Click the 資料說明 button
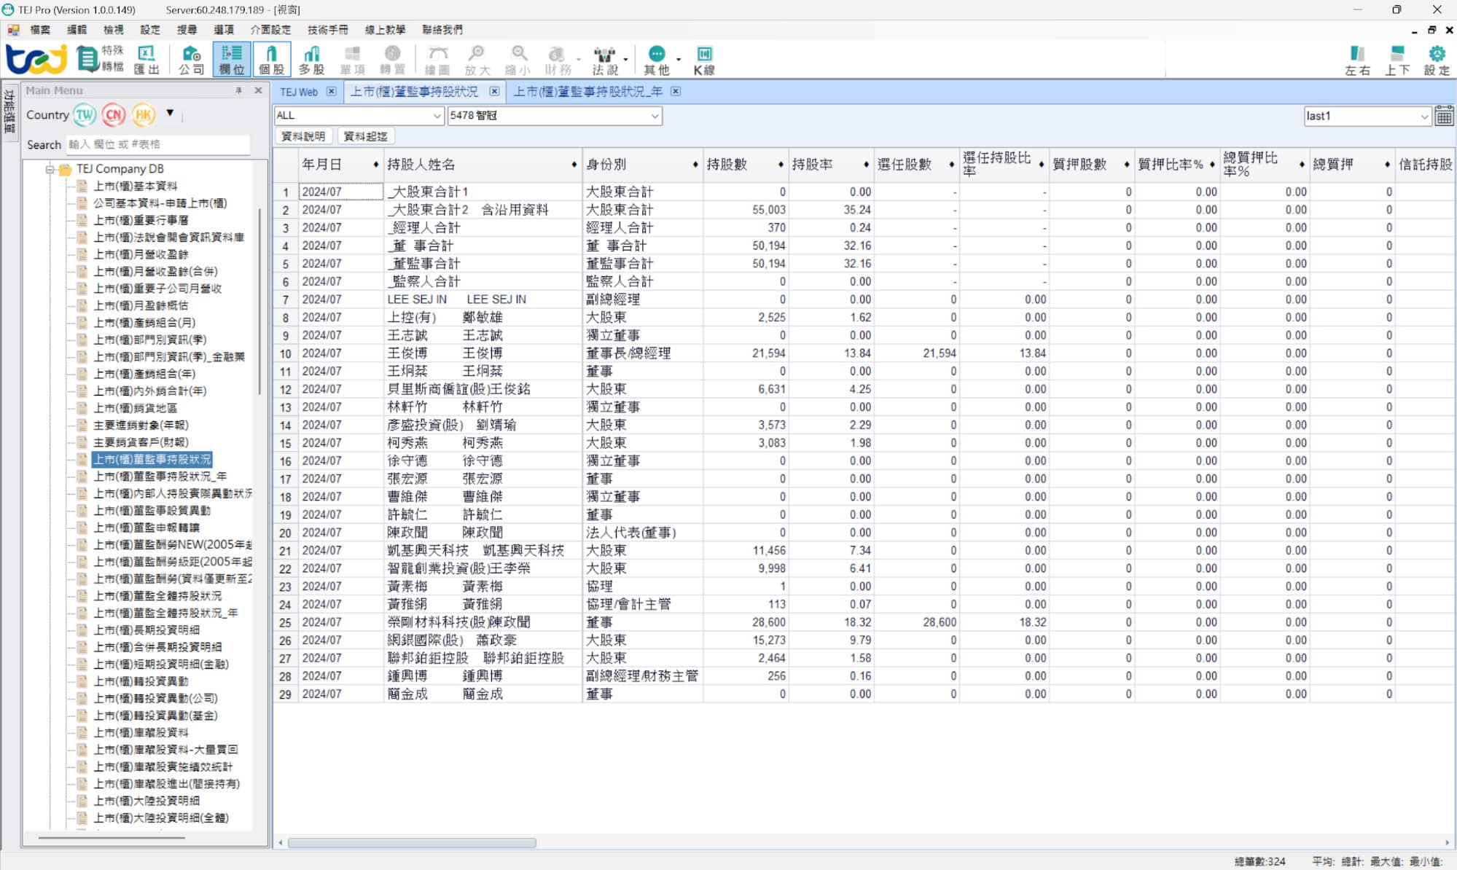Image resolution: width=1457 pixels, height=870 pixels. [x=303, y=136]
